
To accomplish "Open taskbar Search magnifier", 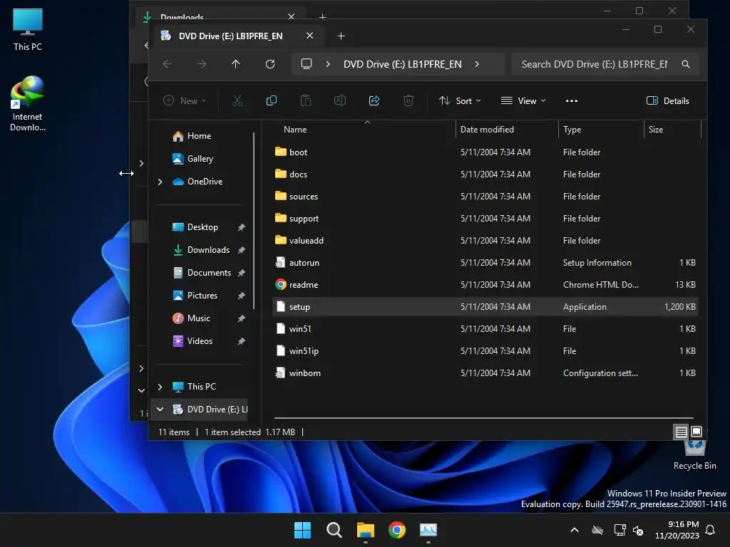I will 334,530.
